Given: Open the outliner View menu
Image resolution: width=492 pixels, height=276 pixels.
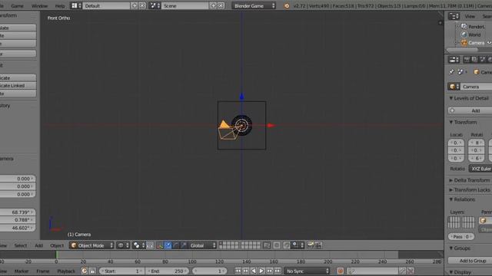Looking at the screenshot, I should [x=470, y=16].
